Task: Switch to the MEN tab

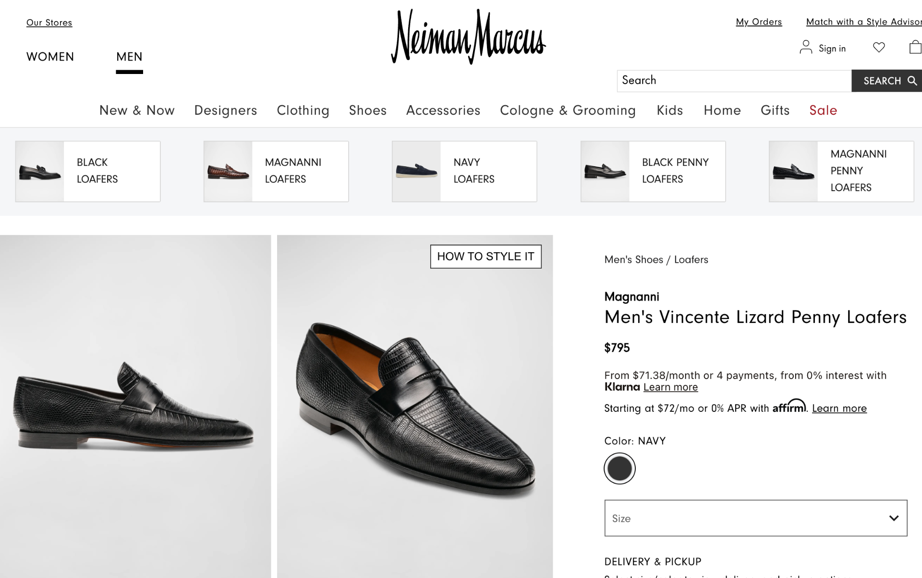Action: [129, 57]
